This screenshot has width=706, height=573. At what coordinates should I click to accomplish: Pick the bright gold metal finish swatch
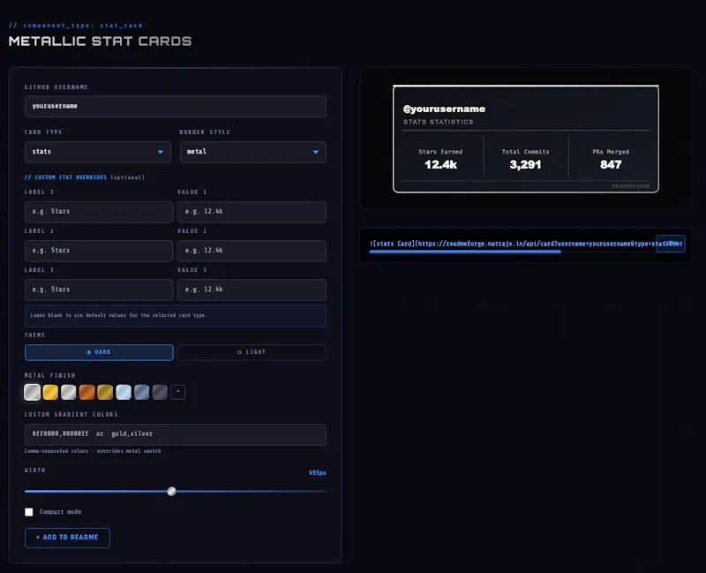click(50, 392)
